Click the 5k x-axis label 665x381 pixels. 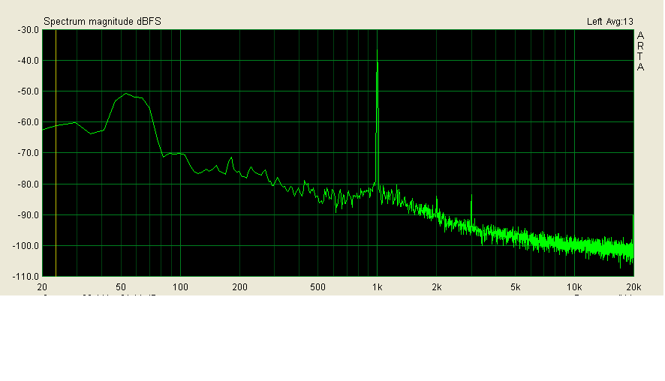click(x=515, y=287)
